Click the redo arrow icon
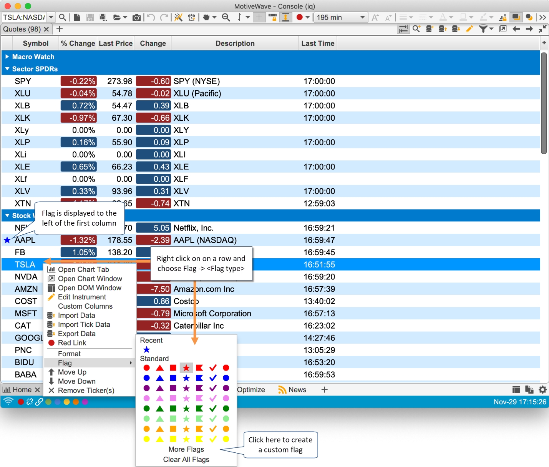This screenshot has width=549, height=467. click(x=164, y=17)
